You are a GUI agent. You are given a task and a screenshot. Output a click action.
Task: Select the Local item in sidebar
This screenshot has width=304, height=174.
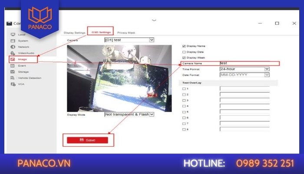(22, 34)
